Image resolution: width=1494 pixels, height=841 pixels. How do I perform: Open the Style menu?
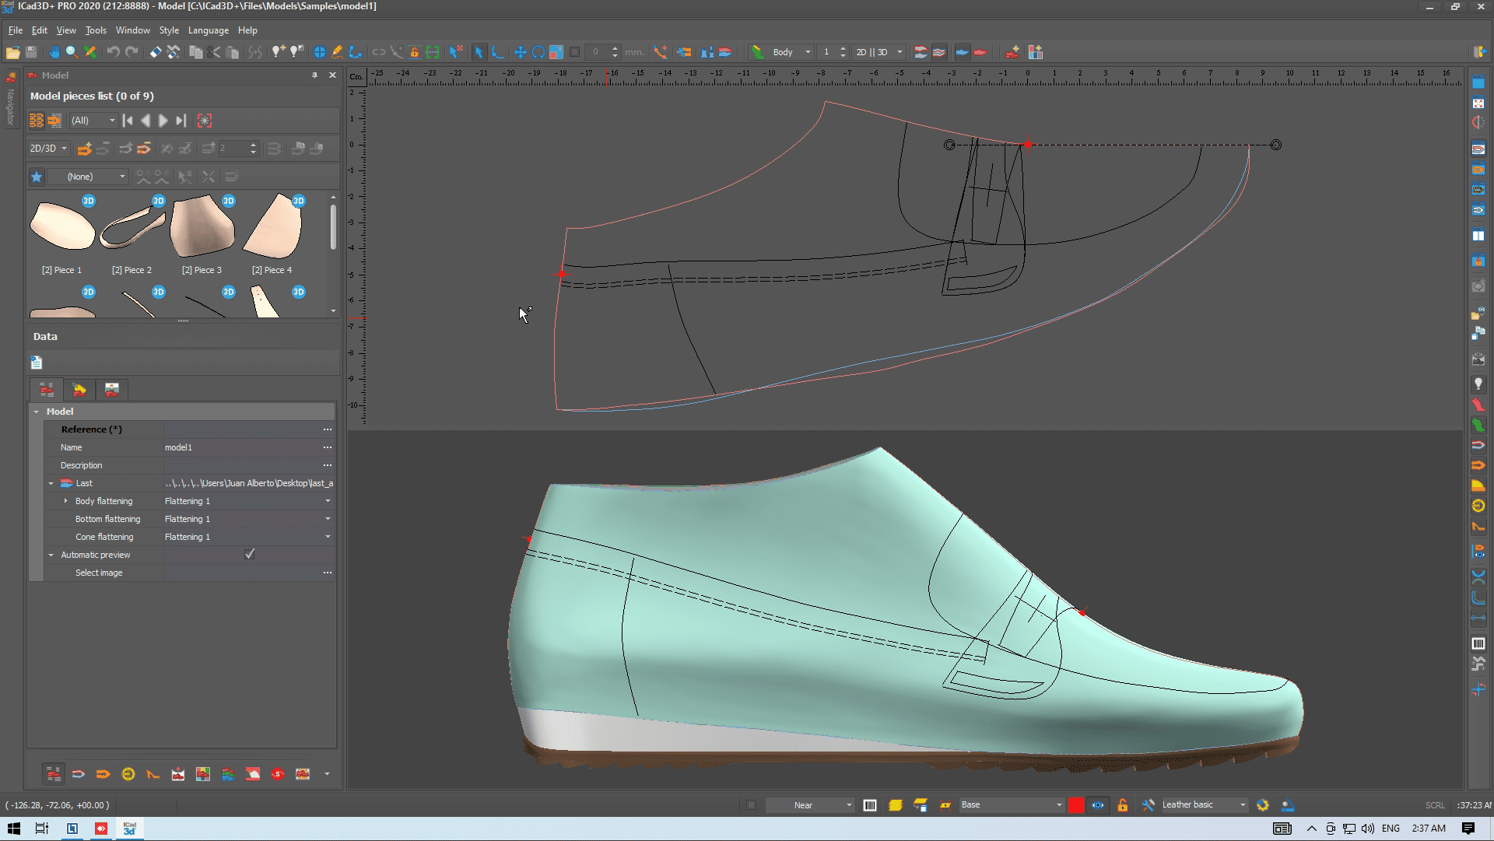168,30
